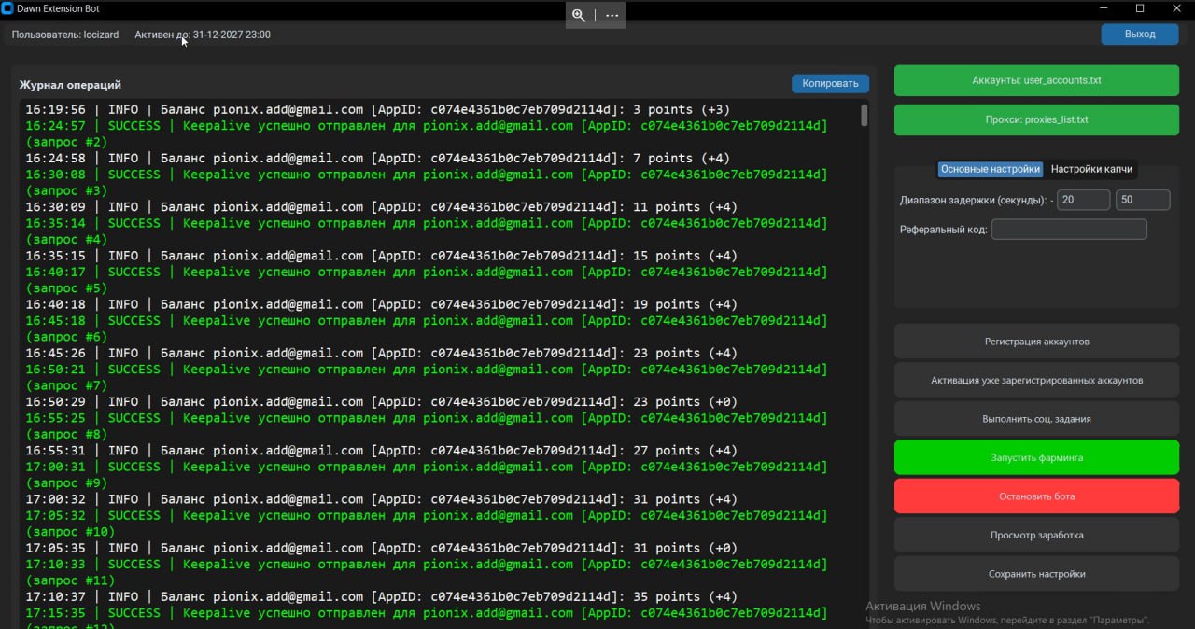
Task: Click the delay minimum field showing 20
Action: (1083, 200)
